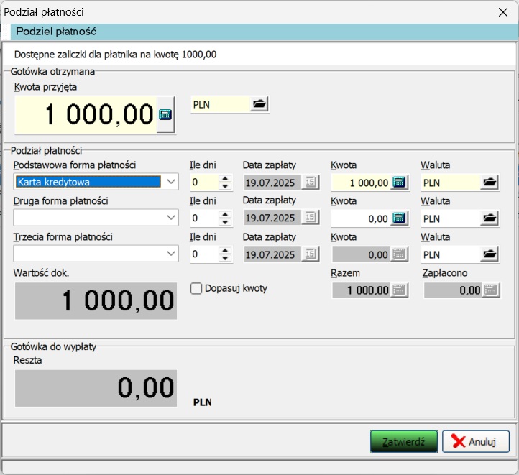This screenshot has height=475, width=519.
Task: Open calculator next to Kwota przyjęta
Action: [x=165, y=115]
